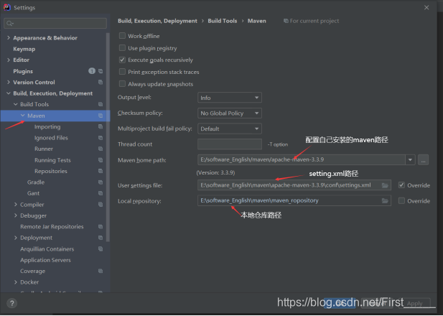Enable Always update snapshots checkbox
This screenshot has height=316, width=443.
[122, 83]
